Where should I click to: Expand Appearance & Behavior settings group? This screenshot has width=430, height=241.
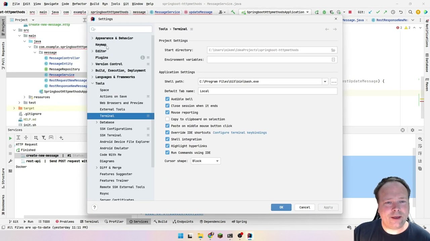[92, 38]
